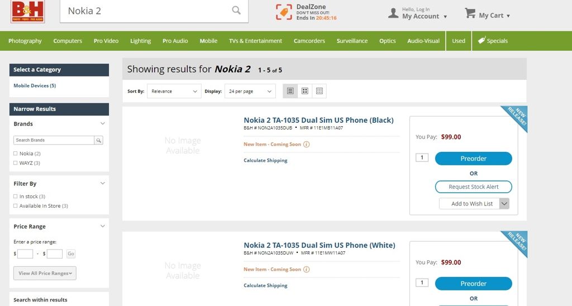This screenshot has width=572, height=306.
Task: Open the Sort By Relevance dropdown
Action: [x=174, y=91]
